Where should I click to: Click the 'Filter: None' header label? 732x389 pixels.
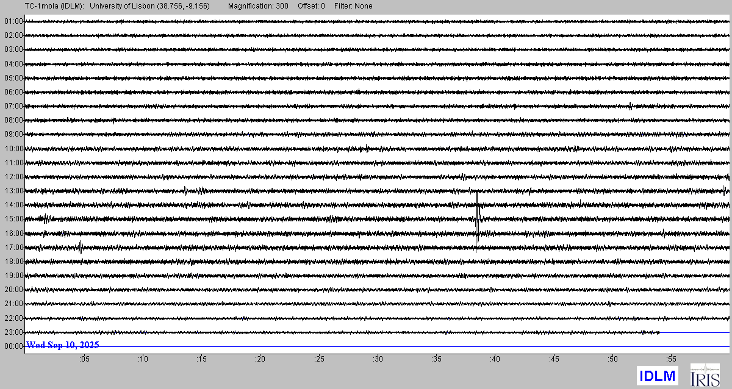coord(353,6)
